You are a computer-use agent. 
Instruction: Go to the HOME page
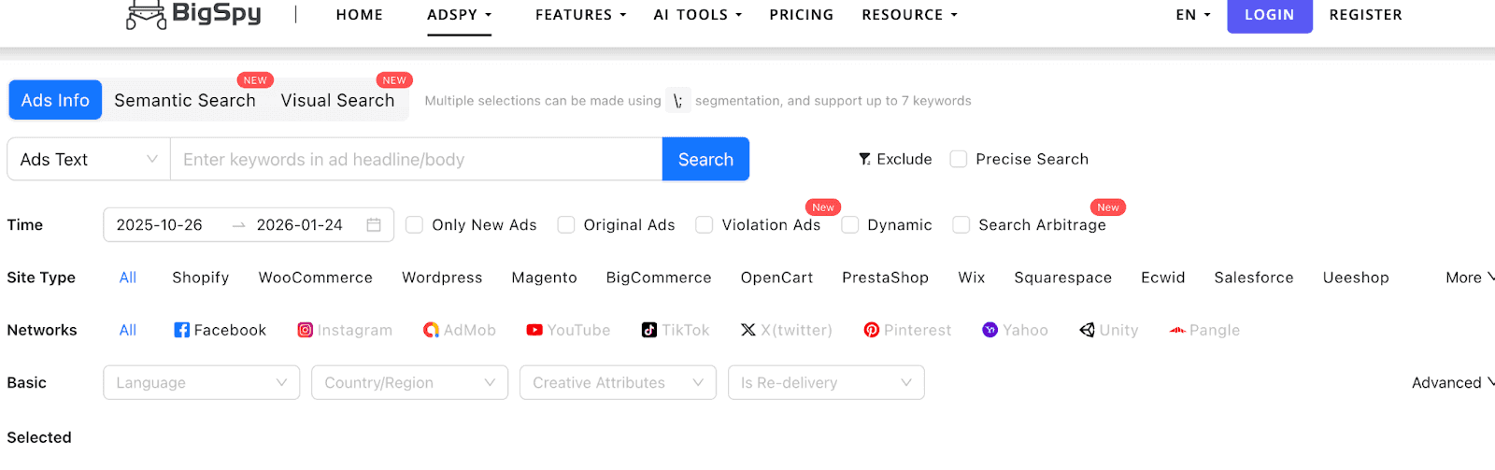tap(360, 15)
